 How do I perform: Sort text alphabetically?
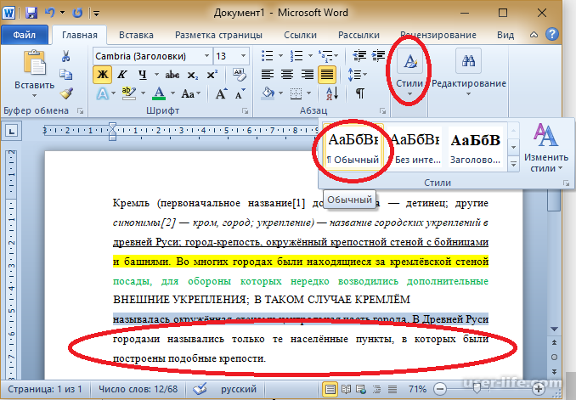(x=331, y=93)
